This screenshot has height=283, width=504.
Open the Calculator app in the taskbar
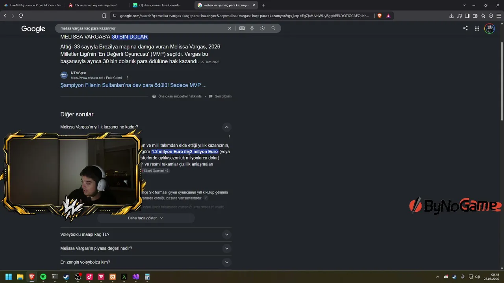coord(147,277)
